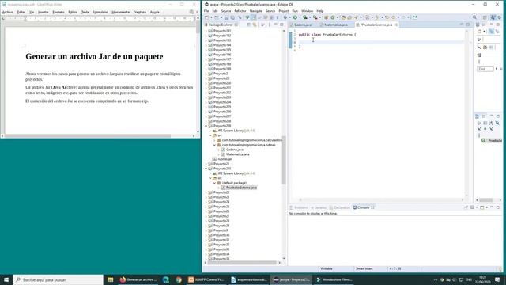This screenshot has height=285, width=506.
Task: Open the Windows Start menu
Action: (6, 279)
